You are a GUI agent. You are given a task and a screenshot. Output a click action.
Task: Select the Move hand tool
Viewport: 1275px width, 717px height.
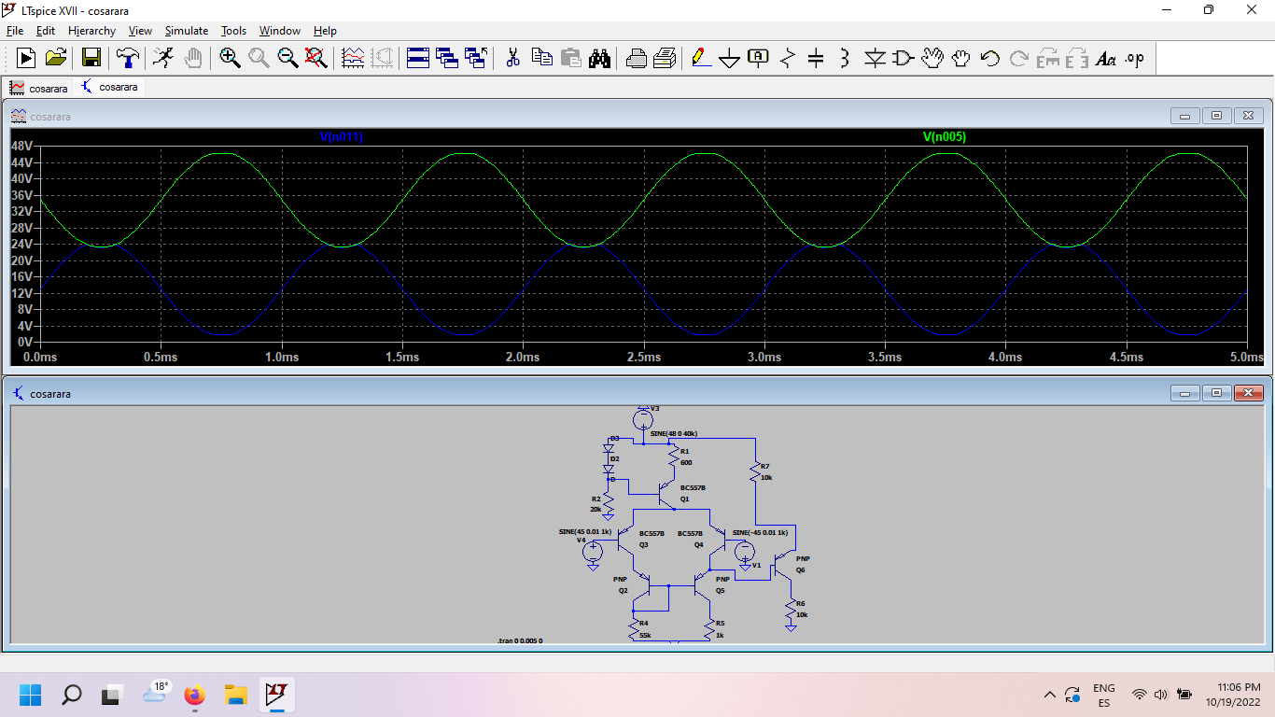932,58
